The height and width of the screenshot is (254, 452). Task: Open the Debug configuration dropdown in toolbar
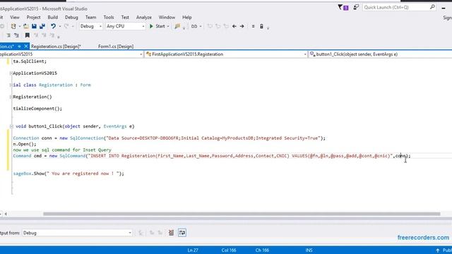coord(91,26)
